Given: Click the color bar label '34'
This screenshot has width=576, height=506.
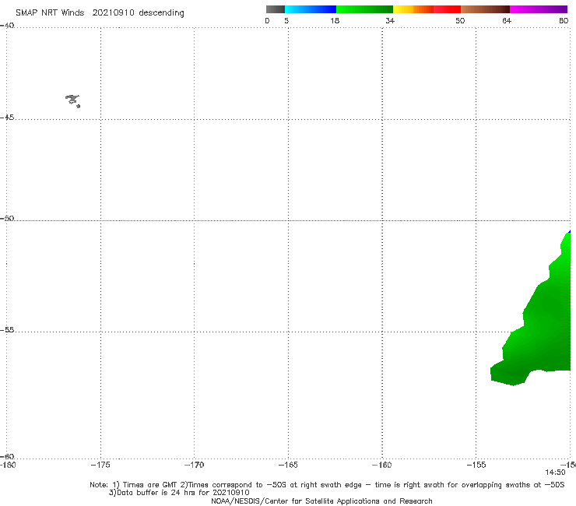Looking at the screenshot, I should click(x=390, y=20).
